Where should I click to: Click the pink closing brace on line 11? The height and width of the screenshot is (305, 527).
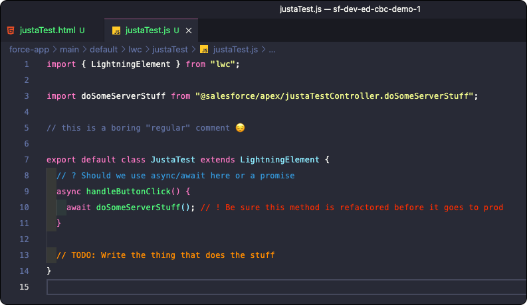click(59, 223)
